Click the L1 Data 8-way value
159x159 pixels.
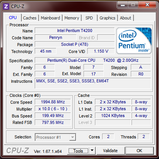click(141, 102)
